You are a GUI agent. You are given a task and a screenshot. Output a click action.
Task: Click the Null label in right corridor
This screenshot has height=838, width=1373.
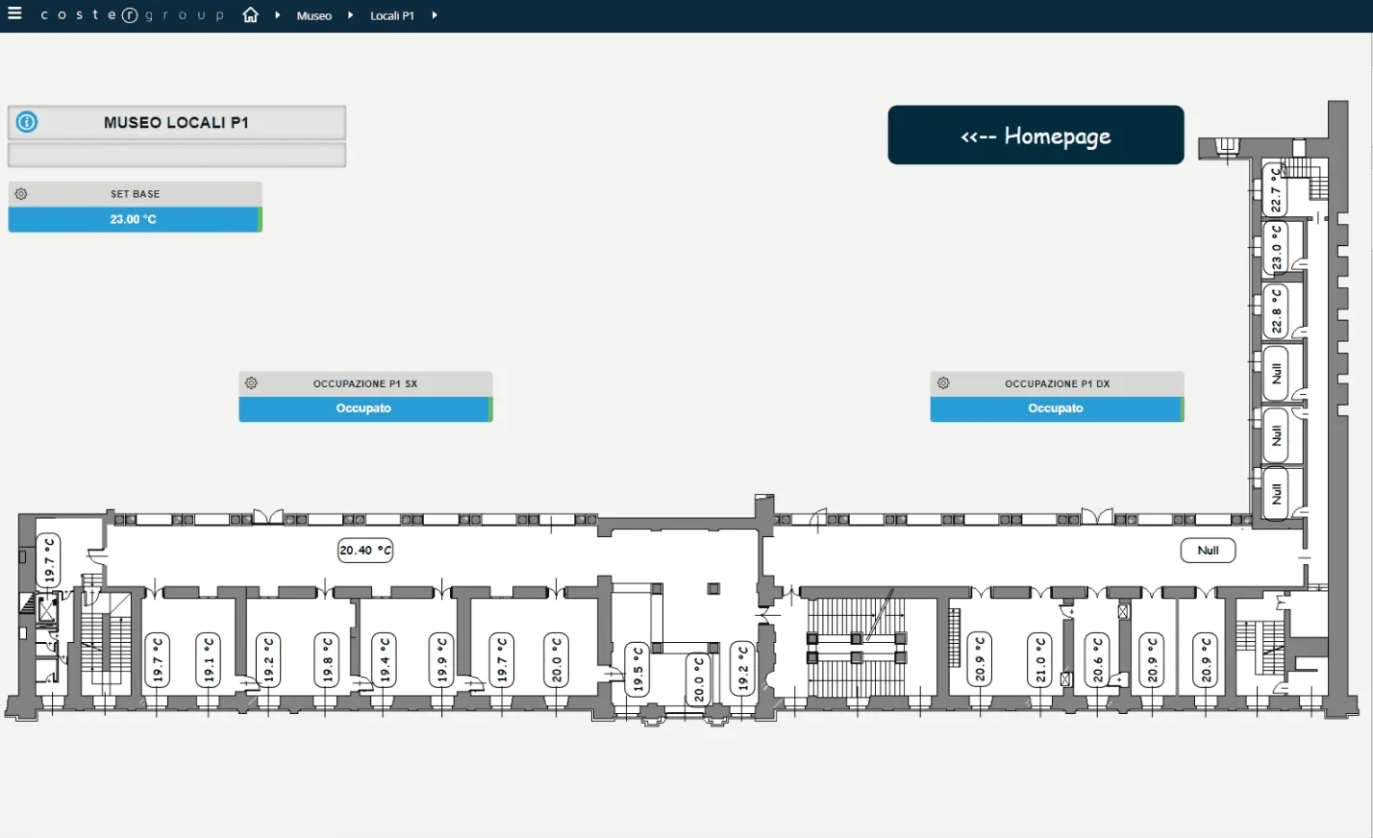(x=1208, y=551)
